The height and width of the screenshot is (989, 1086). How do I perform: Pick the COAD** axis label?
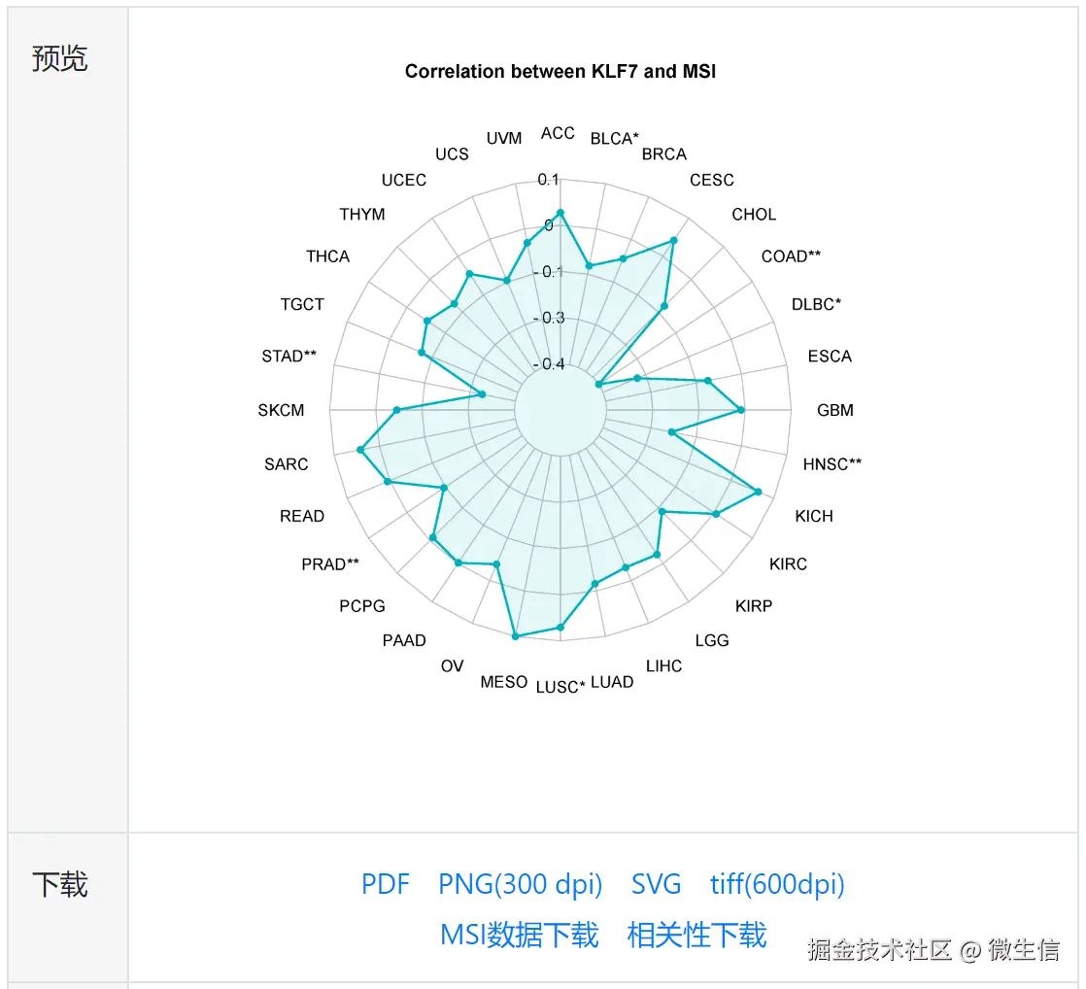point(791,256)
